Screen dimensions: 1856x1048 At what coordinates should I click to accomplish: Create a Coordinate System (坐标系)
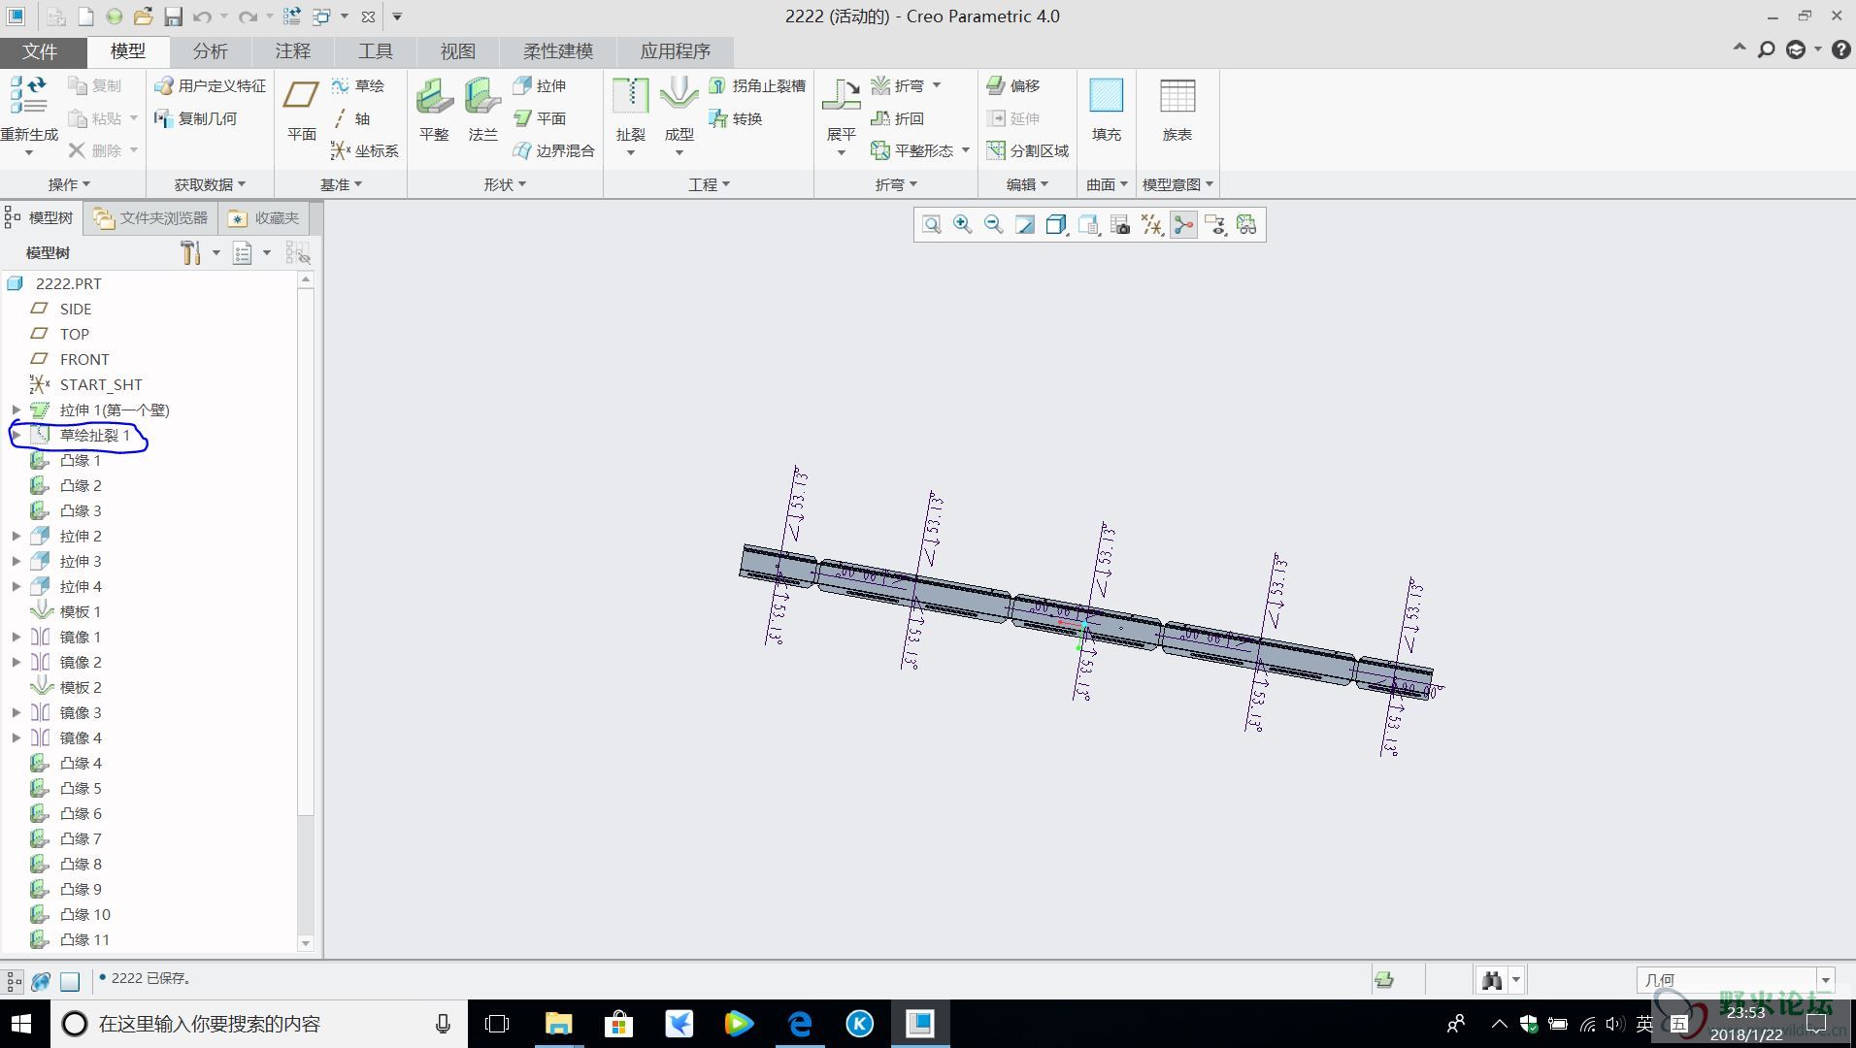tap(364, 150)
